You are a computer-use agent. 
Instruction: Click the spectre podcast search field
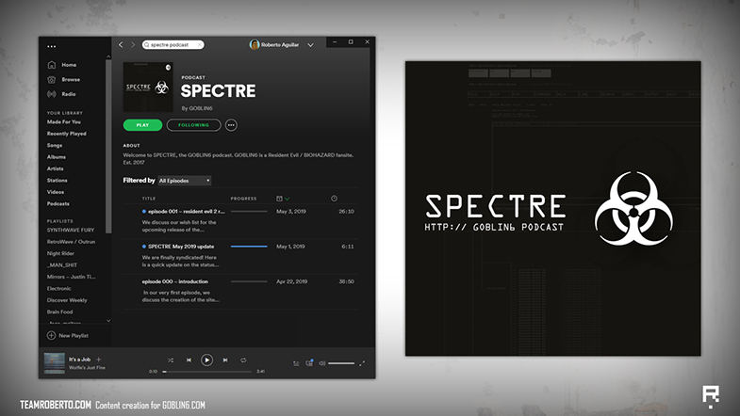point(173,45)
